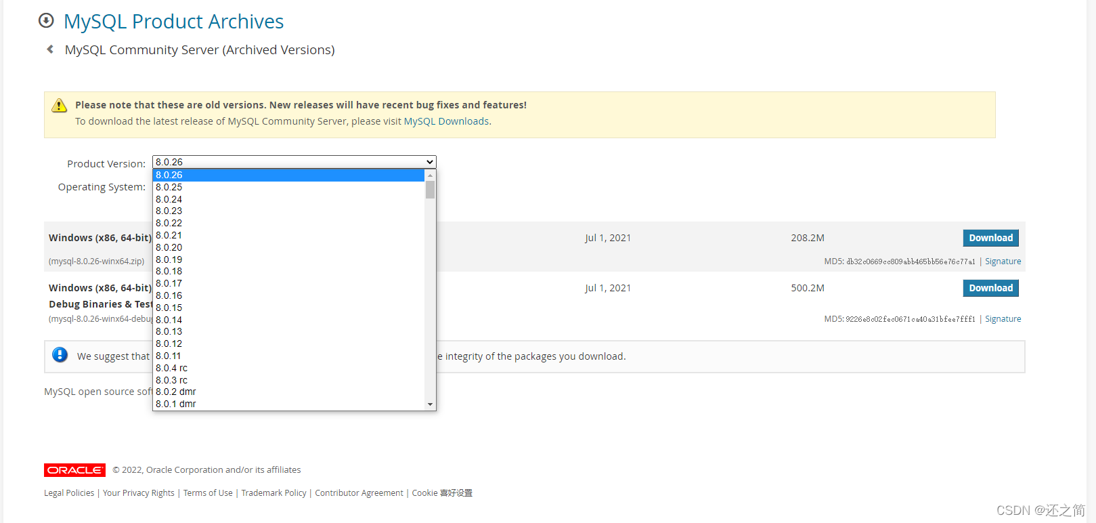Click the mysql-8.0.26-winx64.zip file name
Screen dimensions: 1096x523
[x=96, y=261]
